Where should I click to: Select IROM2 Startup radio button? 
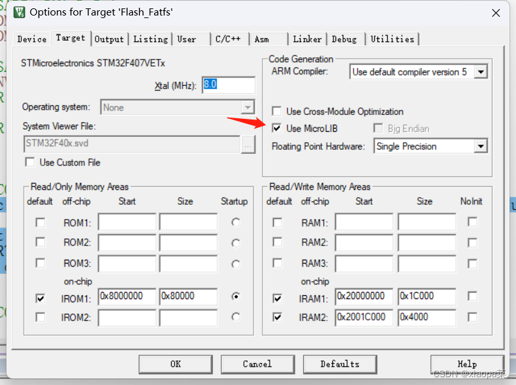(235, 317)
